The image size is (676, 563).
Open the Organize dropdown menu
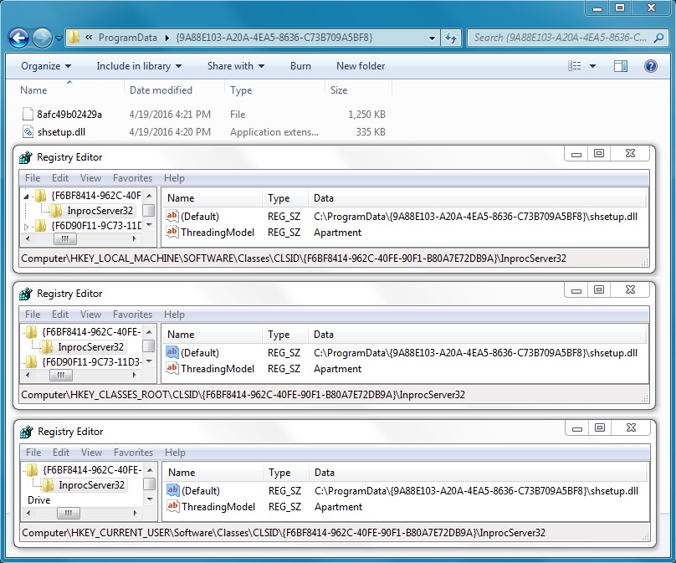46,66
